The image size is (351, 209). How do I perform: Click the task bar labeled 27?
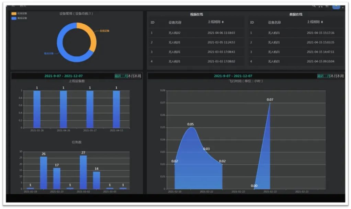[83, 172]
